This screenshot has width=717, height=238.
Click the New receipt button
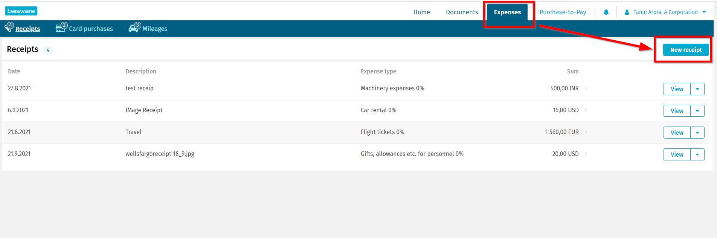pos(686,50)
